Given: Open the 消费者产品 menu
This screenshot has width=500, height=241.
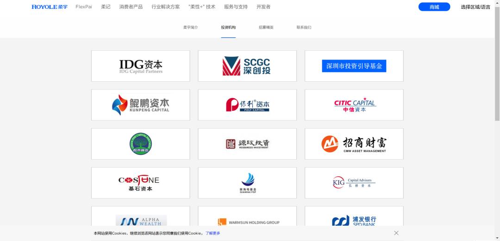Looking at the screenshot, I should pyautogui.click(x=131, y=6).
